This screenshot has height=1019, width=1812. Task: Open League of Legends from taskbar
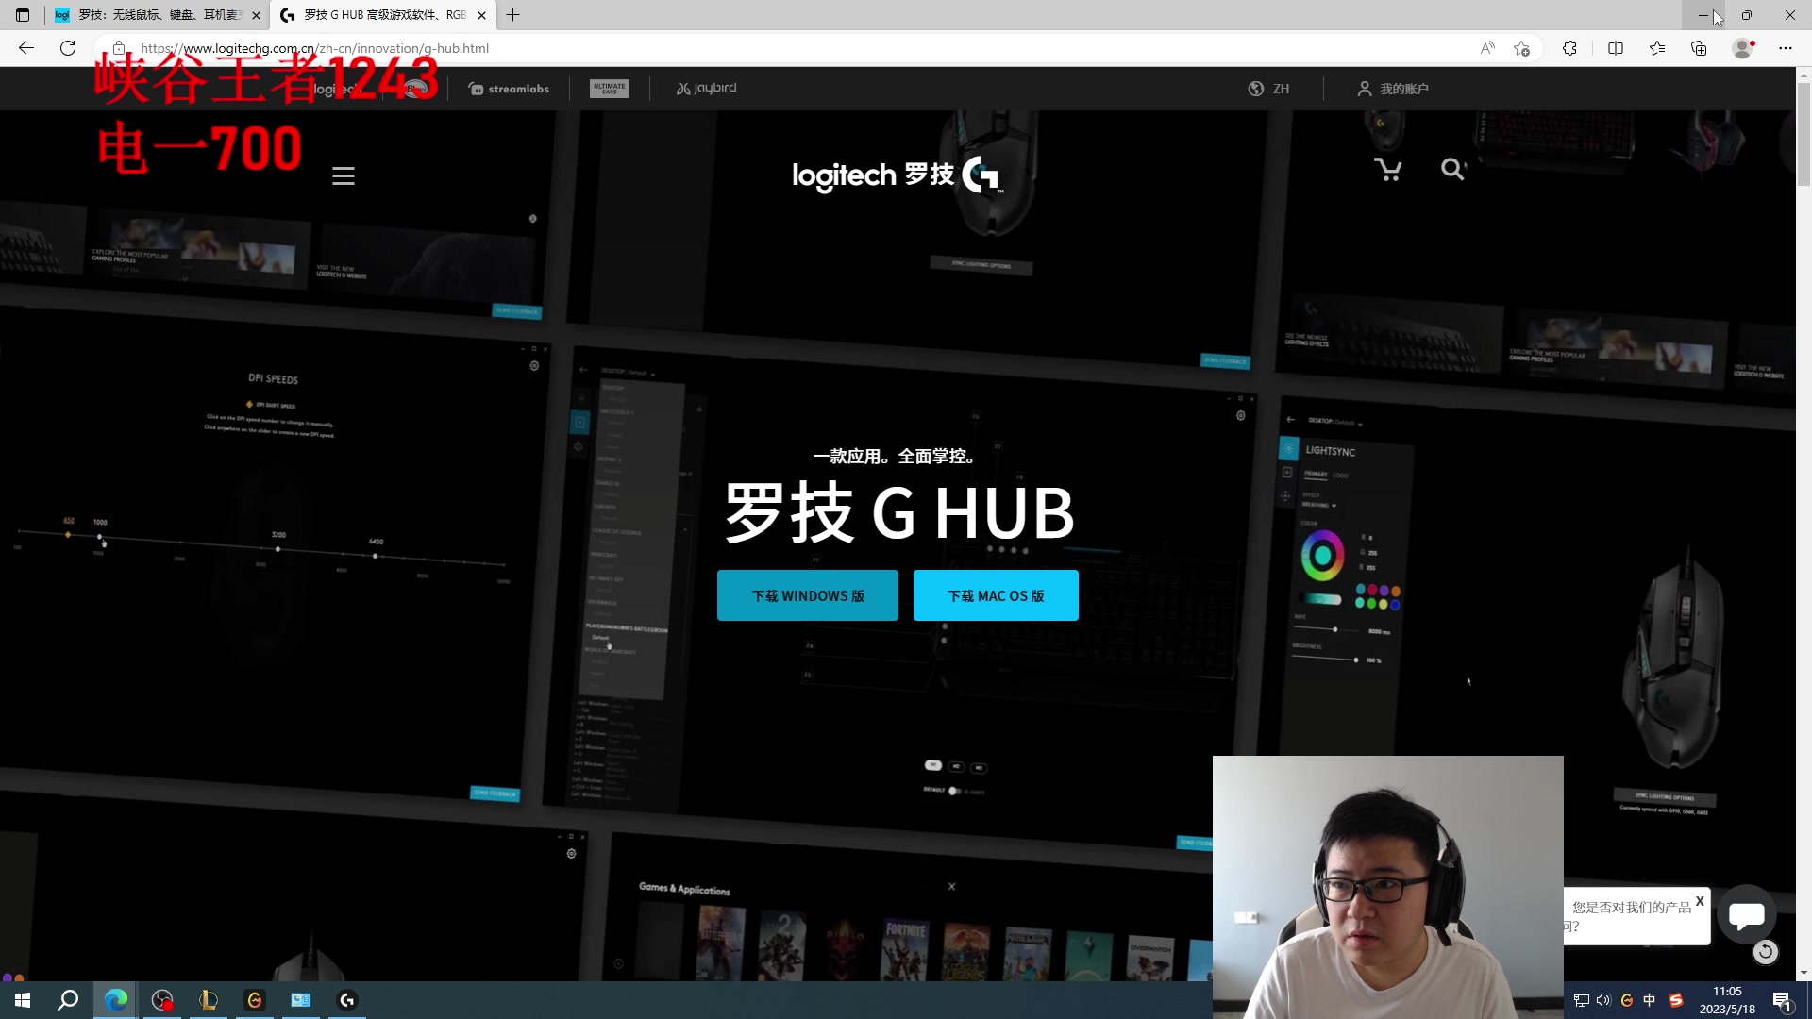point(209,1000)
